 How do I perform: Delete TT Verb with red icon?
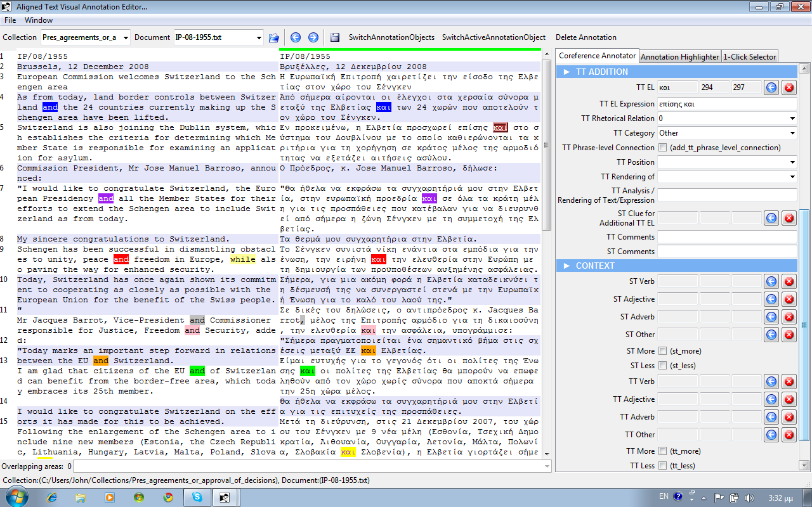point(789,382)
